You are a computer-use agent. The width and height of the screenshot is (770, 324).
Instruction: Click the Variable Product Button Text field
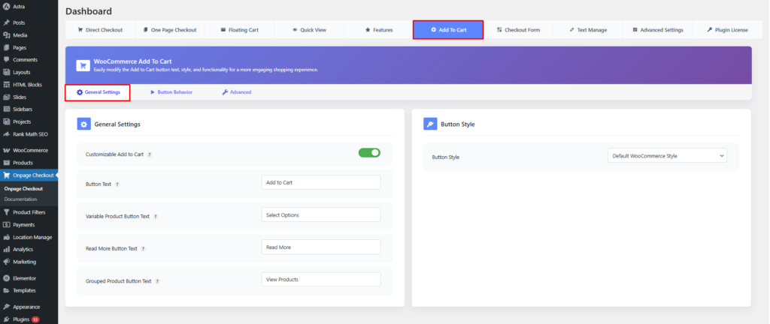point(320,215)
